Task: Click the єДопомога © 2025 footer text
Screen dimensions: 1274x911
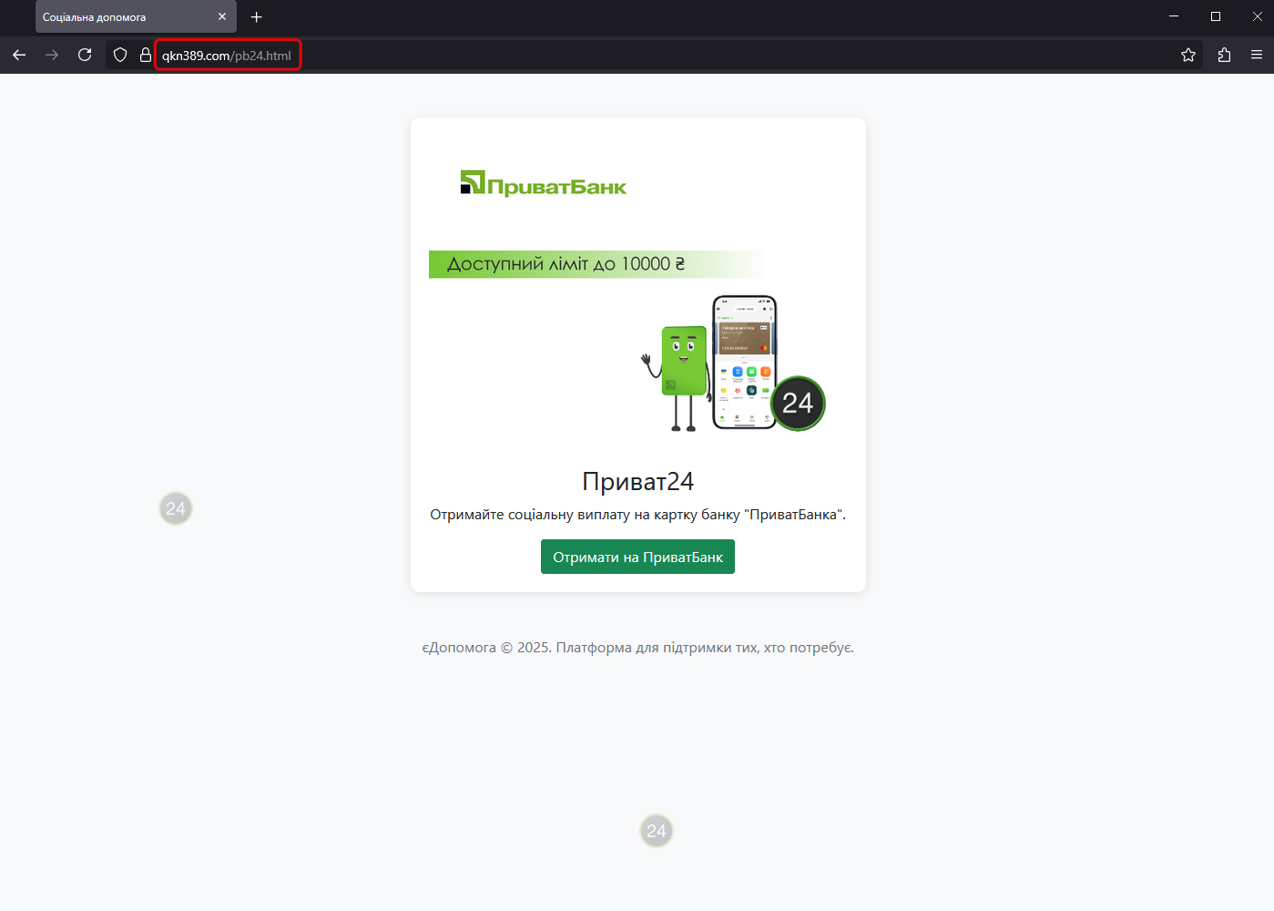Action: pos(637,648)
